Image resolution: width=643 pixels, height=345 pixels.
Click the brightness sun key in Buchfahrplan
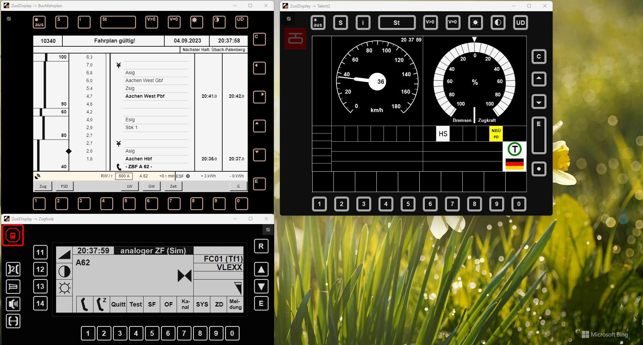pyautogui.click(x=196, y=22)
